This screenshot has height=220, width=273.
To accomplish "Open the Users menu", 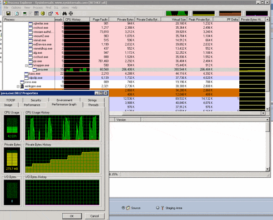I will coord(65,7).
